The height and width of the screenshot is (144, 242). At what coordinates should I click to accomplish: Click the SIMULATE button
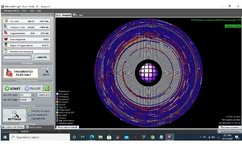coord(44,95)
